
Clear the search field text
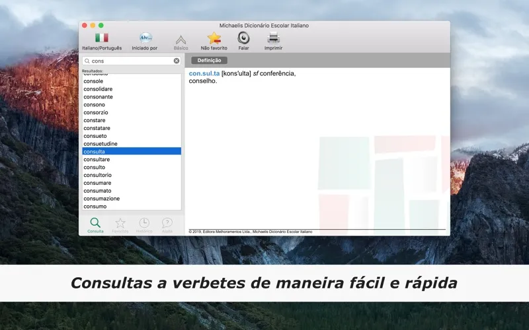click(177, 61)
